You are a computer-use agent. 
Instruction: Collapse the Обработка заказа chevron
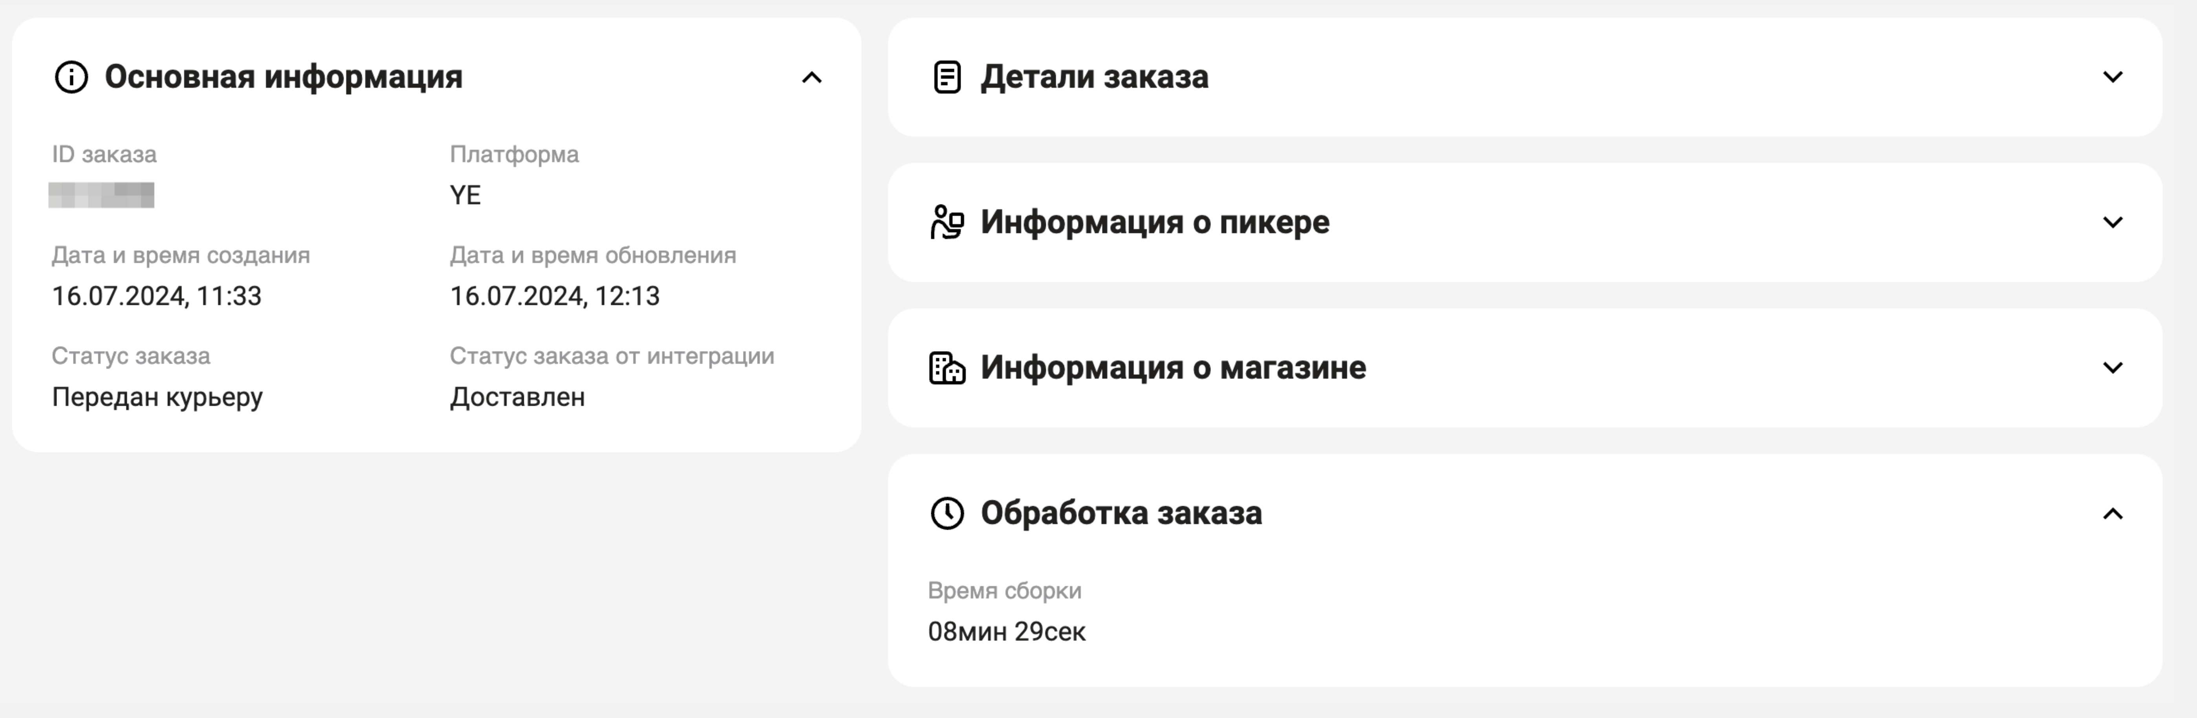[x=2113, y=514]
